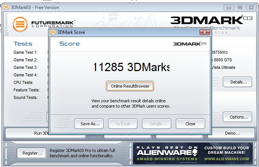The height and width of the screenshot is (167, 259).
Task: Click the orange Futuremark logo icon
Action: (x=20, y=24)
